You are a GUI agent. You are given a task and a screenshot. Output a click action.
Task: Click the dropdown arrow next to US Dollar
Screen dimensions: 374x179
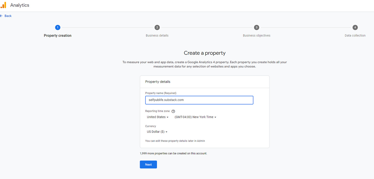click(166, 131)
